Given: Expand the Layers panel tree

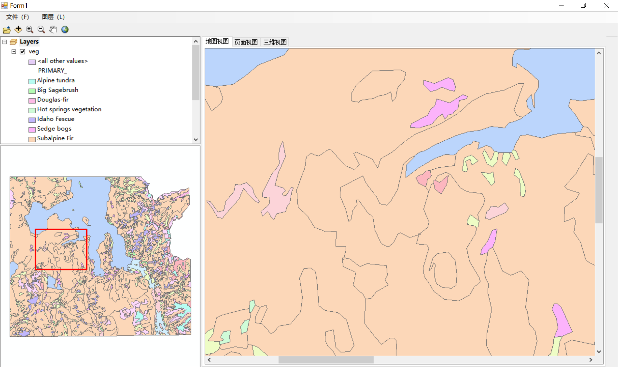Looking at the screenshot, I should click(x=6, y=42).
